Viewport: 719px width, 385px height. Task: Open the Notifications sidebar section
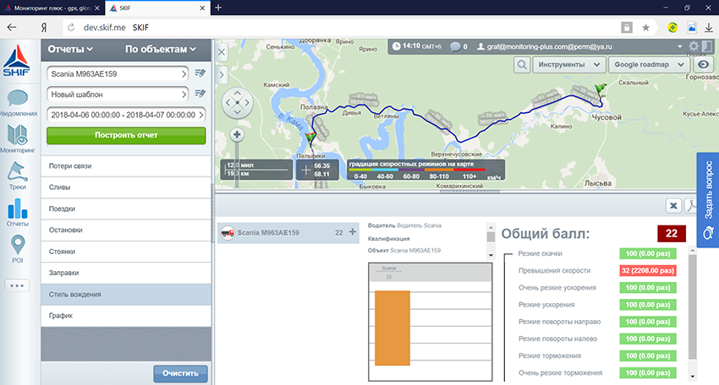pyautogui.click(x=18, y=103)
